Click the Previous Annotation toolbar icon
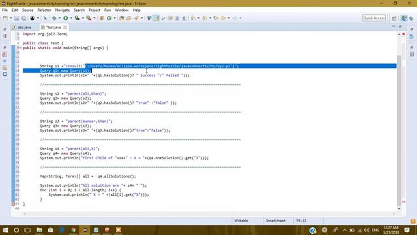The width and height of the screenshot is (417, 235). coord(204,18)
